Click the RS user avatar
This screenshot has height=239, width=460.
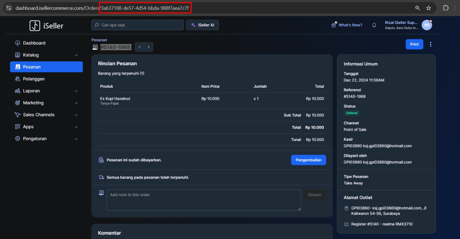(427, 25)
